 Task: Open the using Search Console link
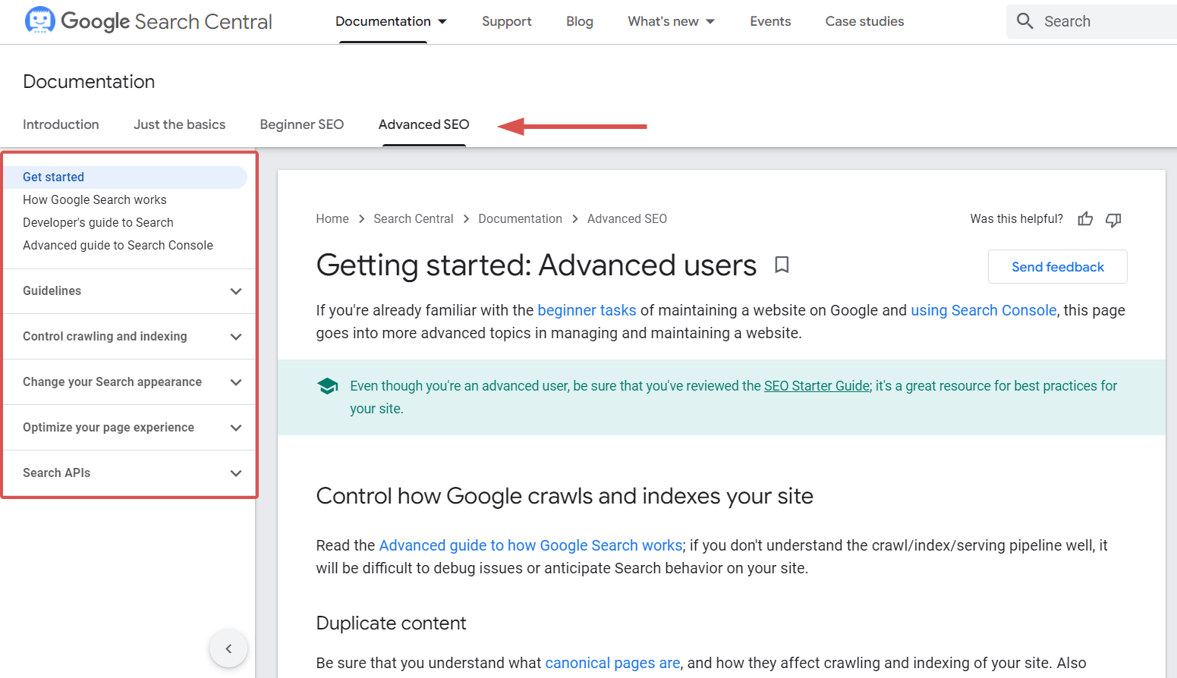click(x=983, y=310)
